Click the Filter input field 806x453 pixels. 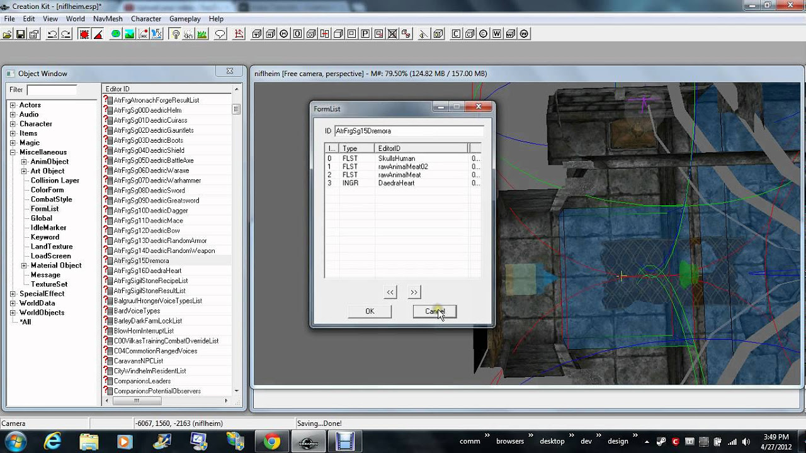tap(52, 90)
